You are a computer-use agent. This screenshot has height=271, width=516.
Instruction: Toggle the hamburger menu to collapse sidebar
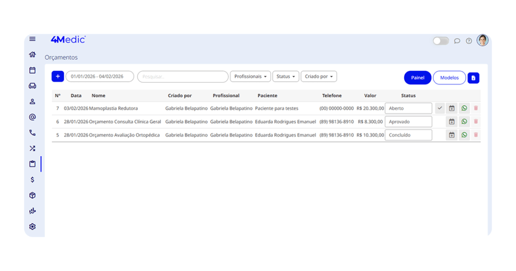[x=32, y=39]
